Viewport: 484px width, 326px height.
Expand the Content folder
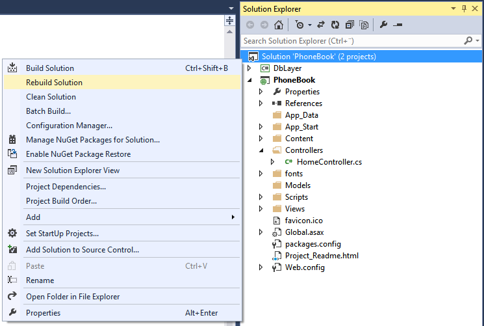point(261,139)
